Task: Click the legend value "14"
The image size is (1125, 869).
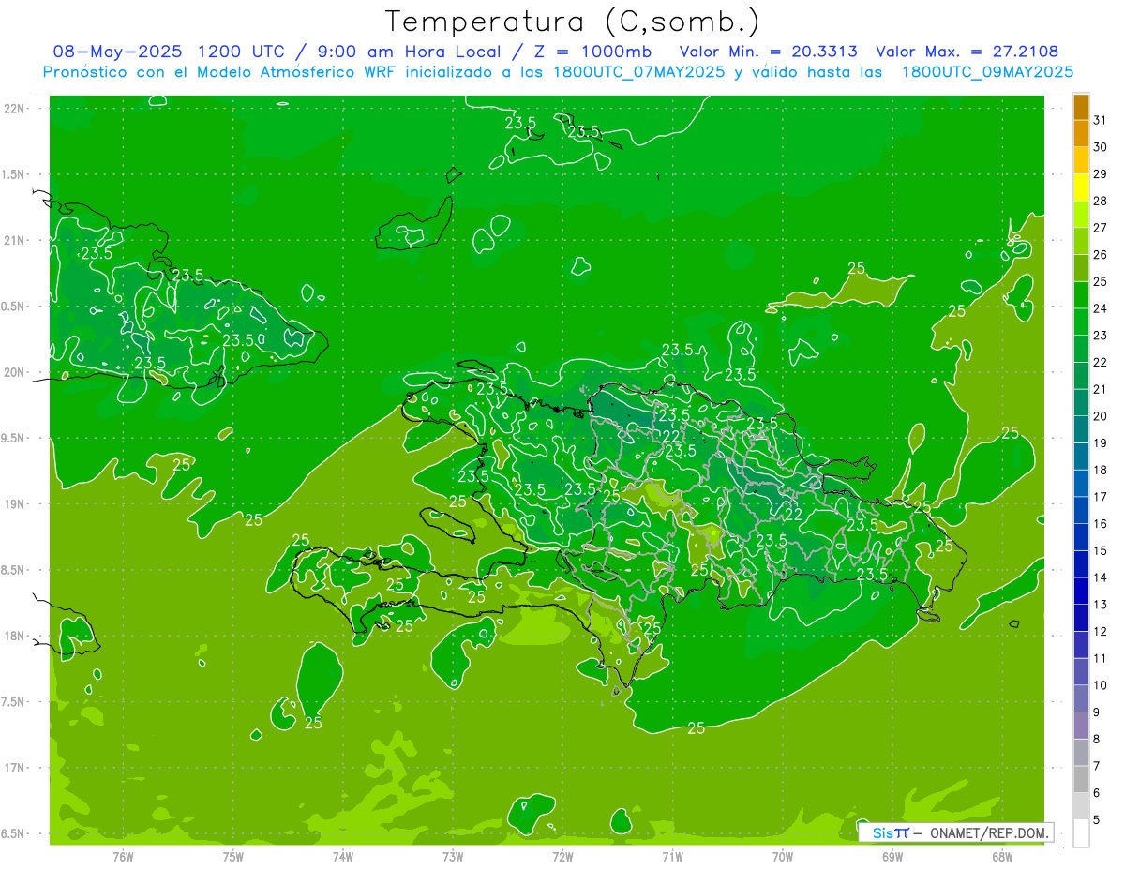Action: click(x=1101, y=577)
